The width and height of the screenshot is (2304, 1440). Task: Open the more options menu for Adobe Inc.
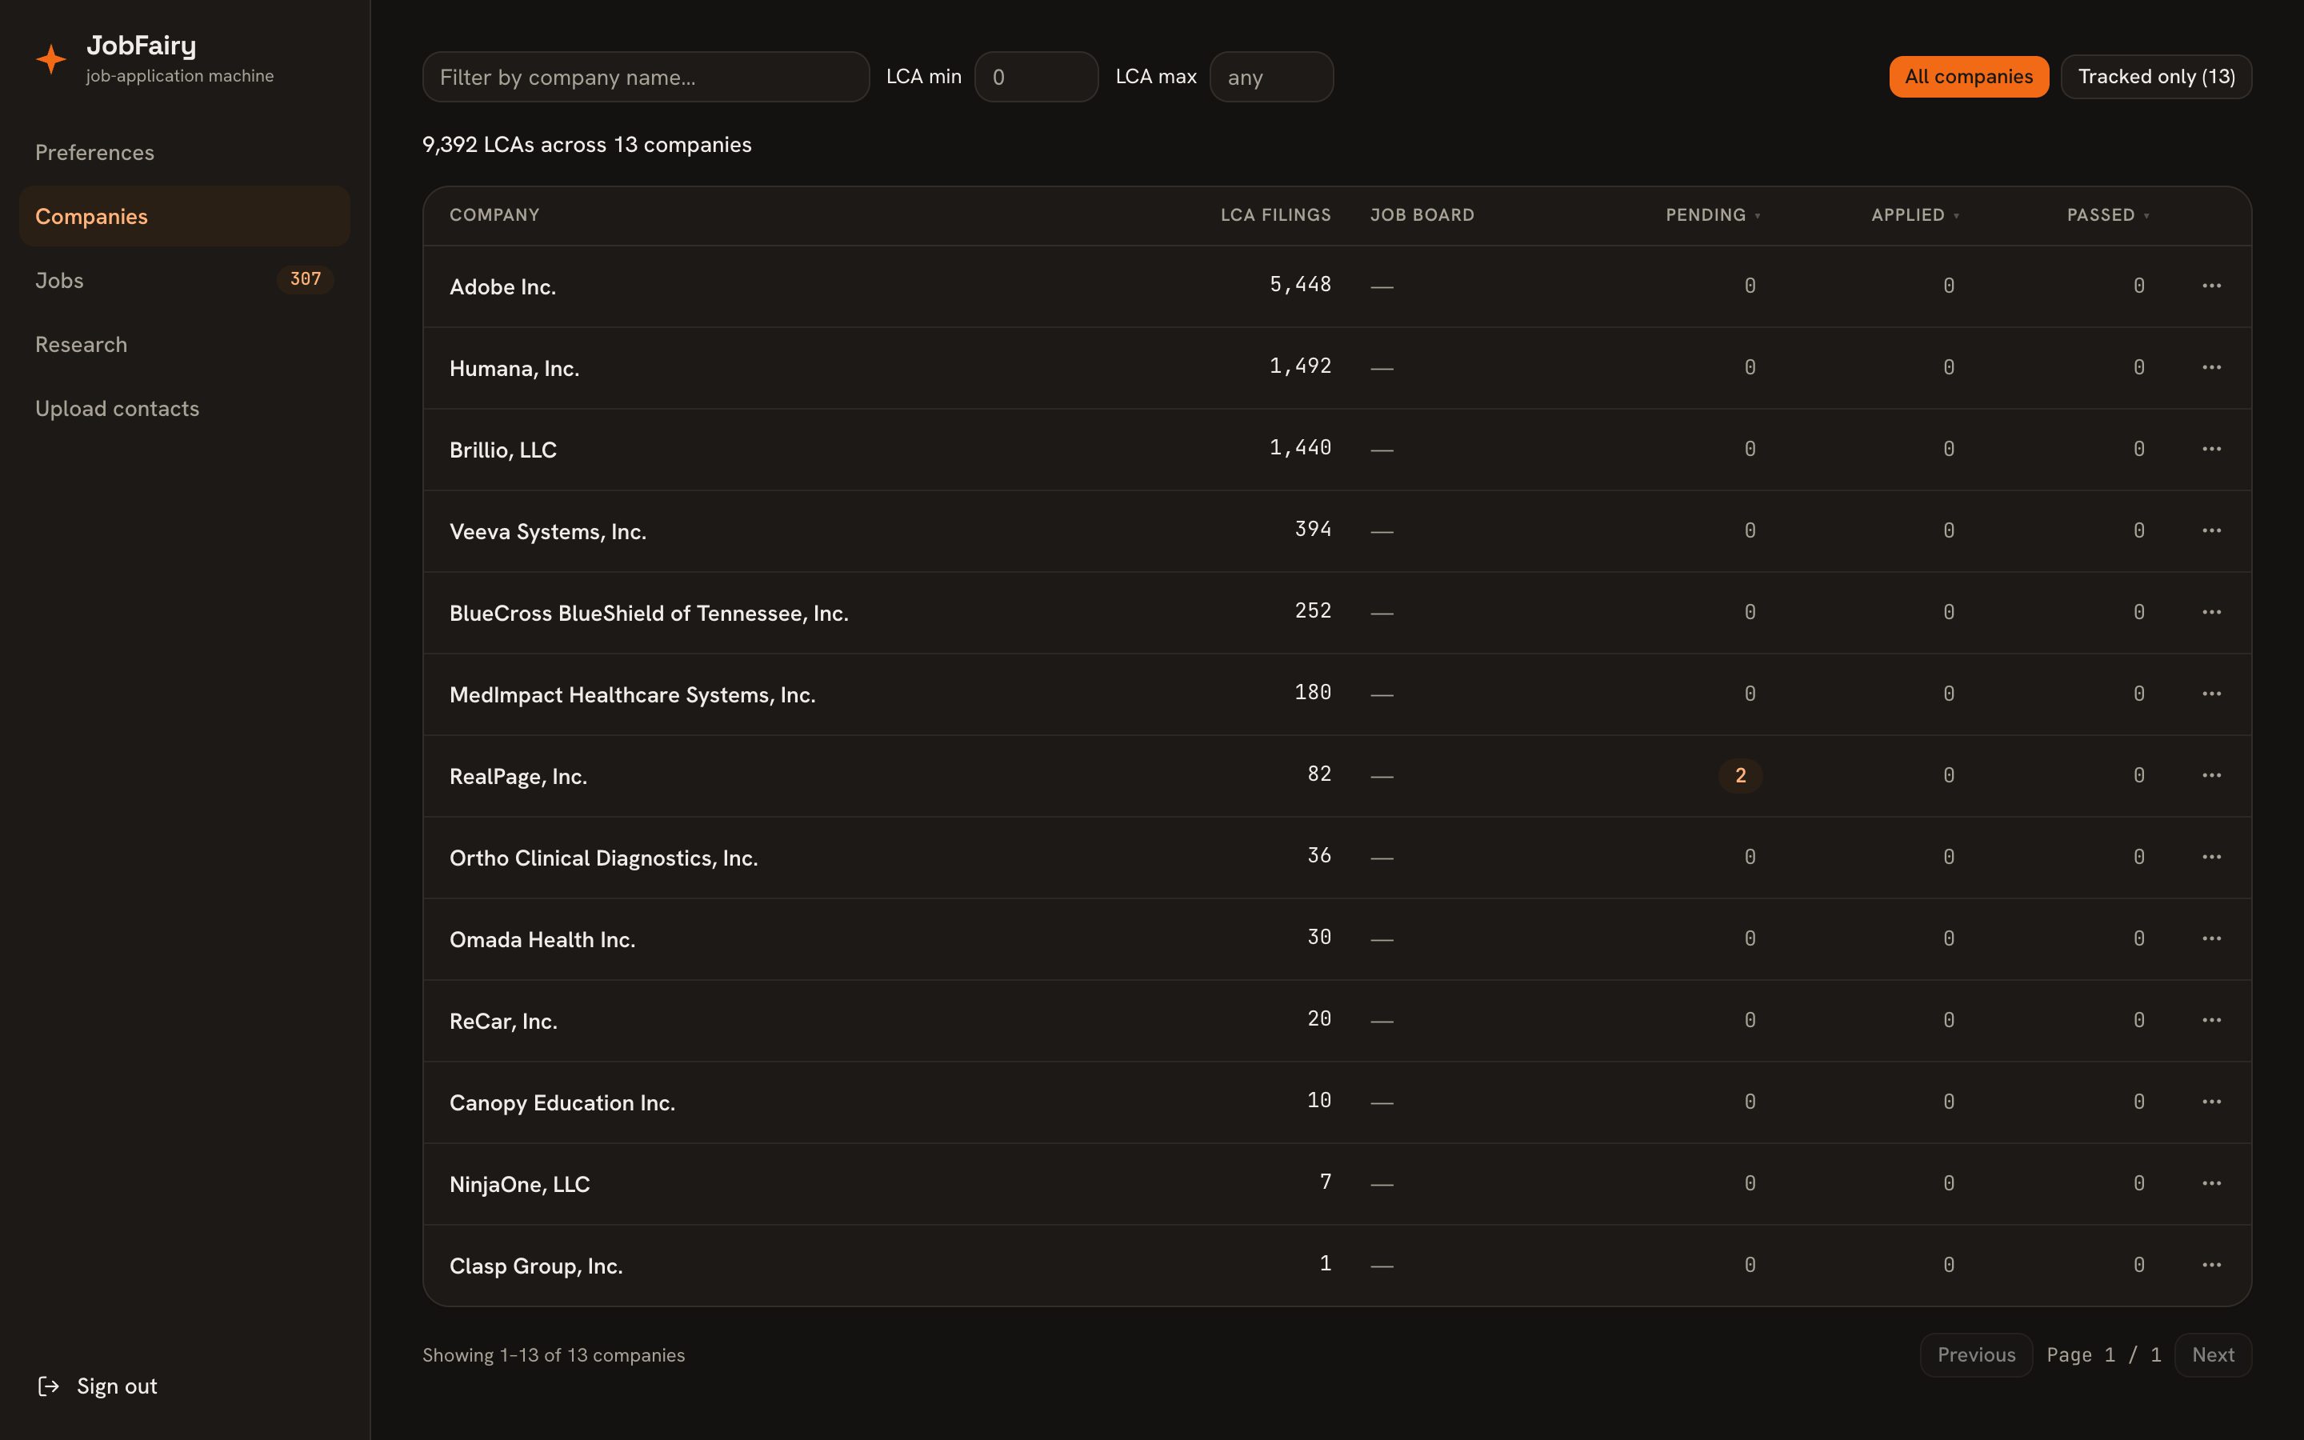tap(2210, 286)
